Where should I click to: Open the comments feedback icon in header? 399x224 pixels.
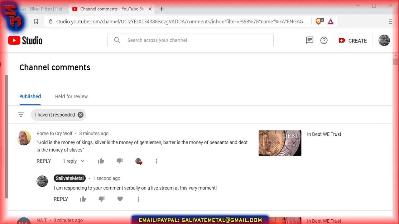tap(310, 40)
